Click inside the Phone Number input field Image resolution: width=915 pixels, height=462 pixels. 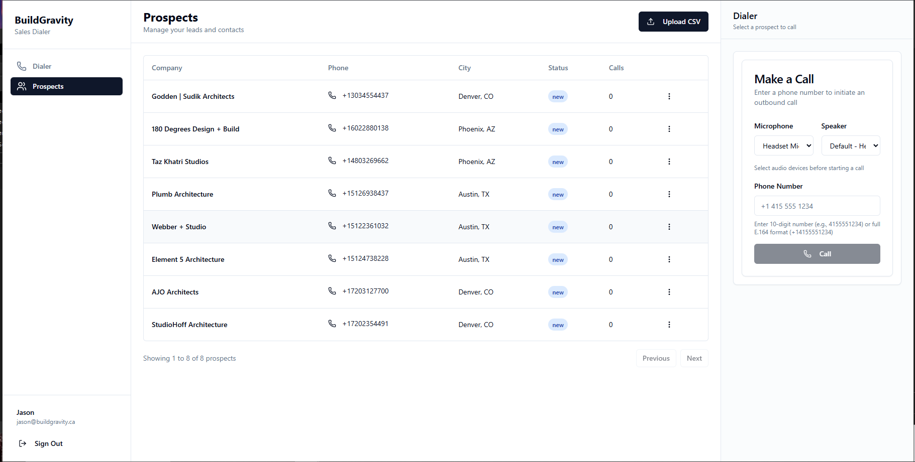[x=817, y=206]
